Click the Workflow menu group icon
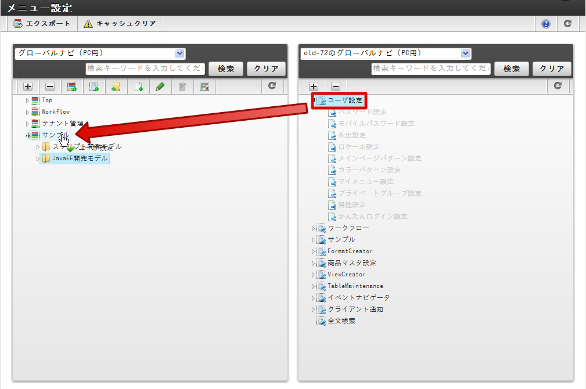This screenshot has height=389, width=586. click(35, 111)
